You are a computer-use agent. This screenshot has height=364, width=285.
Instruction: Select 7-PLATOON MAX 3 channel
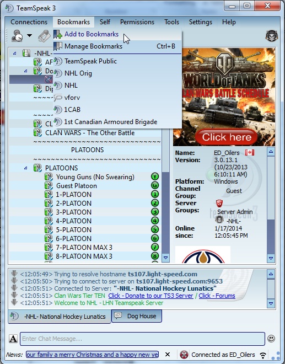(x=84, y=248)
